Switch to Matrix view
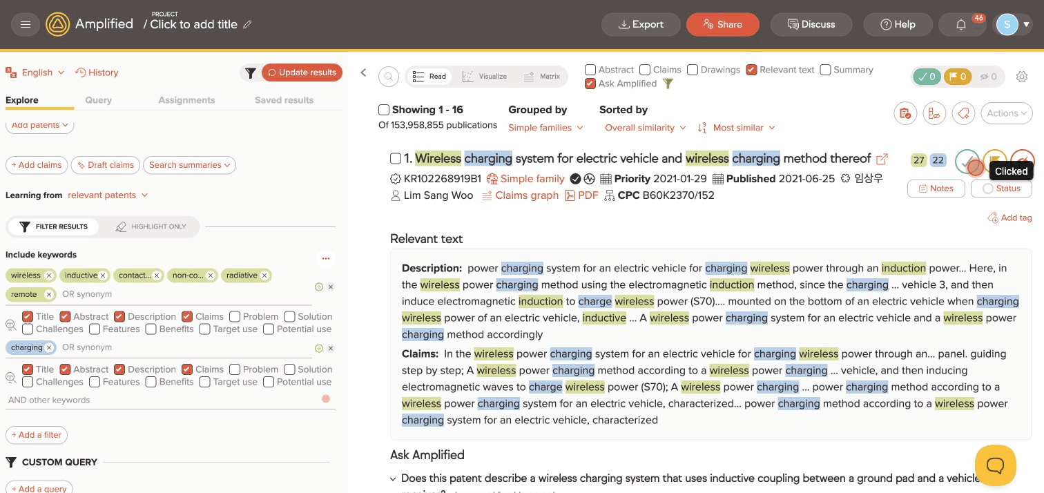 click(x=542, y=77)
